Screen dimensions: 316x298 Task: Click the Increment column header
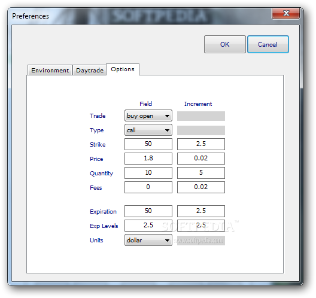[198, 104]
